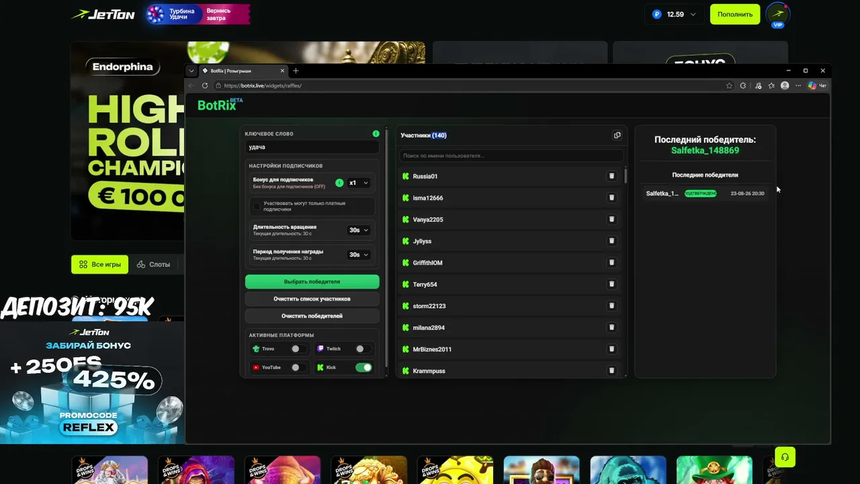Click the Endorphina High Roller banner
Viewport: 860px width, 484px height.
click(x=128, y=141)
